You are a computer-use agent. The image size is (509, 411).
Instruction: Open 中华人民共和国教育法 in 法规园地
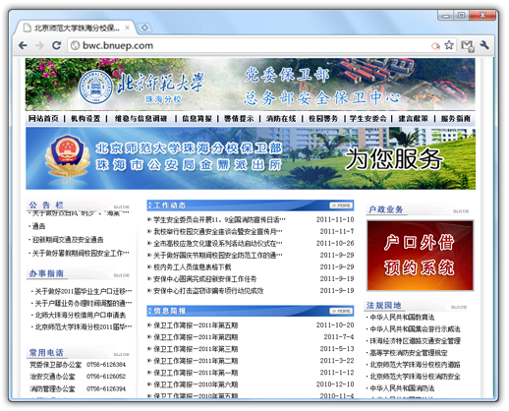click(x=402, y=318)
